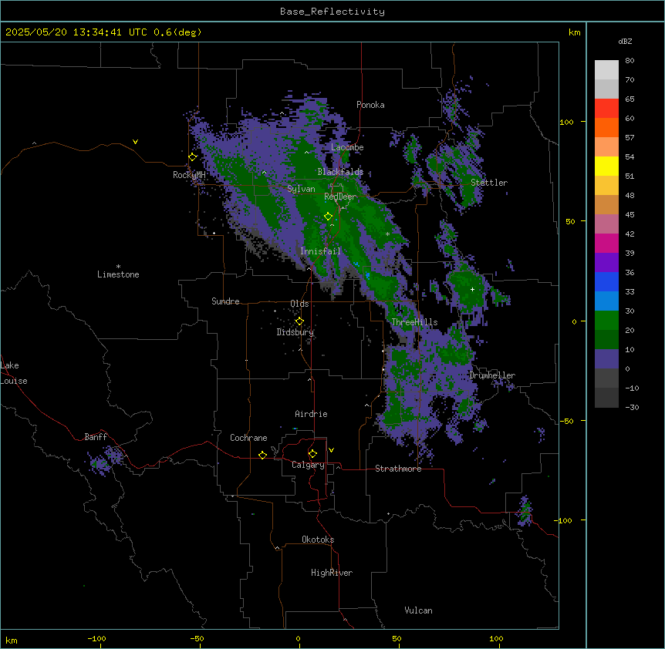The width and height of the screenshot is (665, 649).
Task: Click the -50 tick on the horizontal axis
Action: coord(197,638)
